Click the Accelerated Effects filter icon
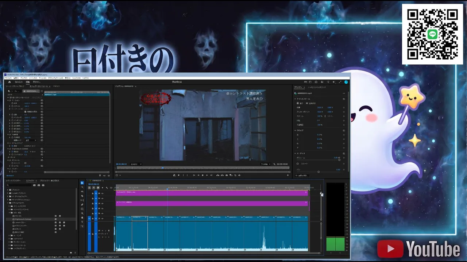 (x=34, y=185)
